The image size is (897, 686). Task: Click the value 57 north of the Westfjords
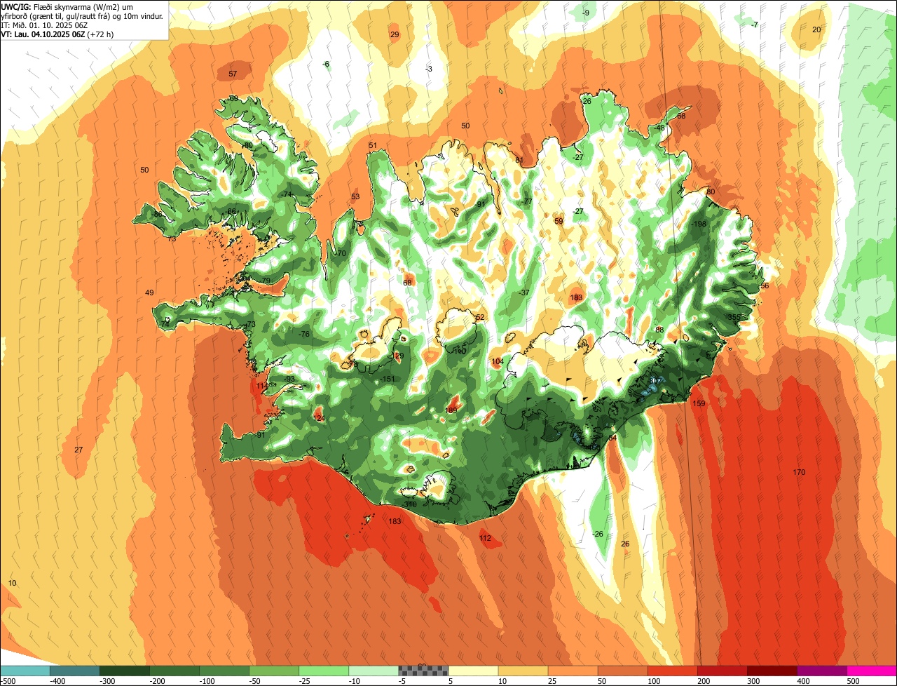[x=233, y=74]
